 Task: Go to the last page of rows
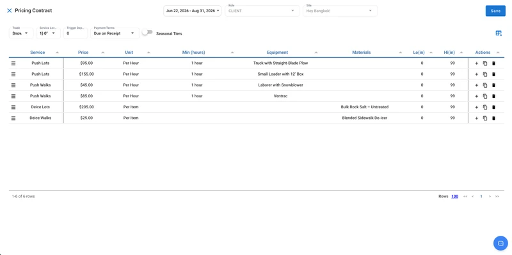[x=497, y=197]
